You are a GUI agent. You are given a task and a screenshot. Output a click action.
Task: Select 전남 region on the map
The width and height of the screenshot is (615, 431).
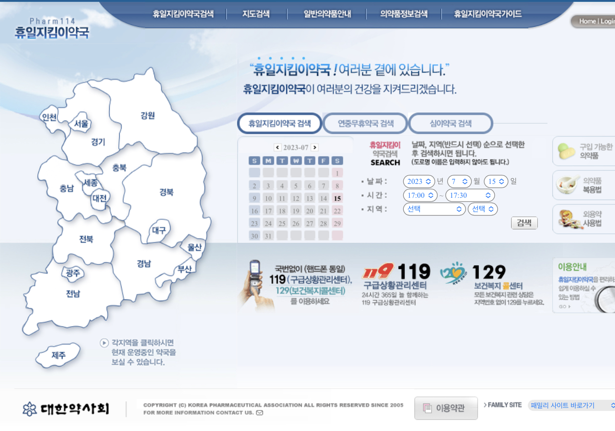coord(73,294)
